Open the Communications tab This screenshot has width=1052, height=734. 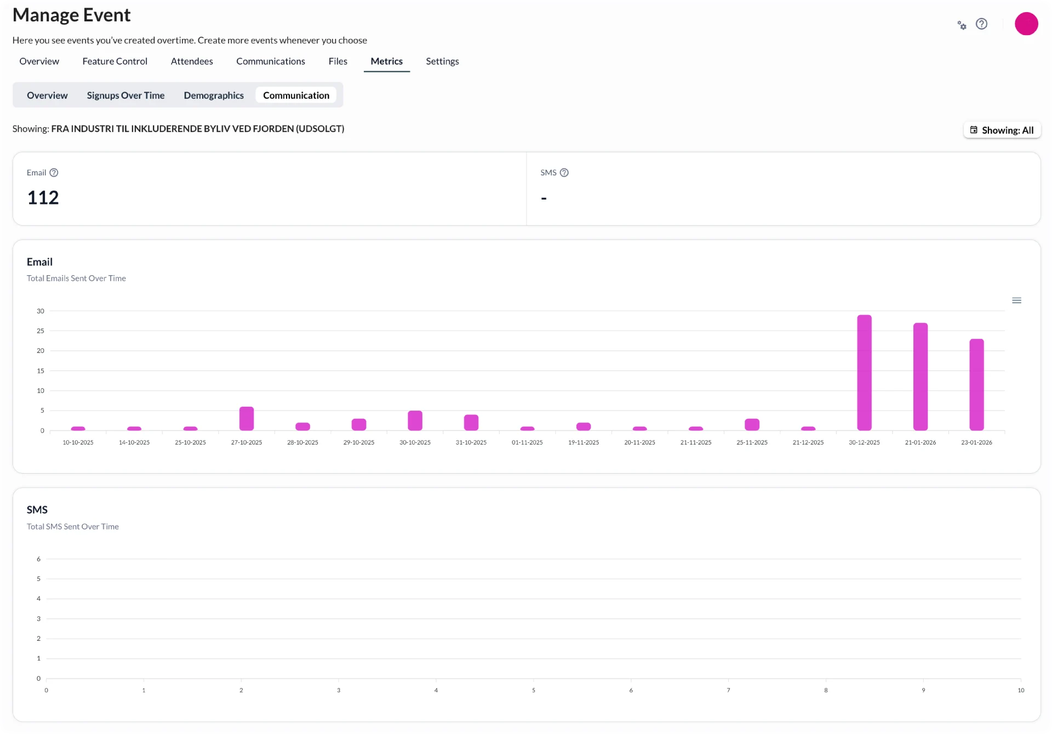coord(271,61)
